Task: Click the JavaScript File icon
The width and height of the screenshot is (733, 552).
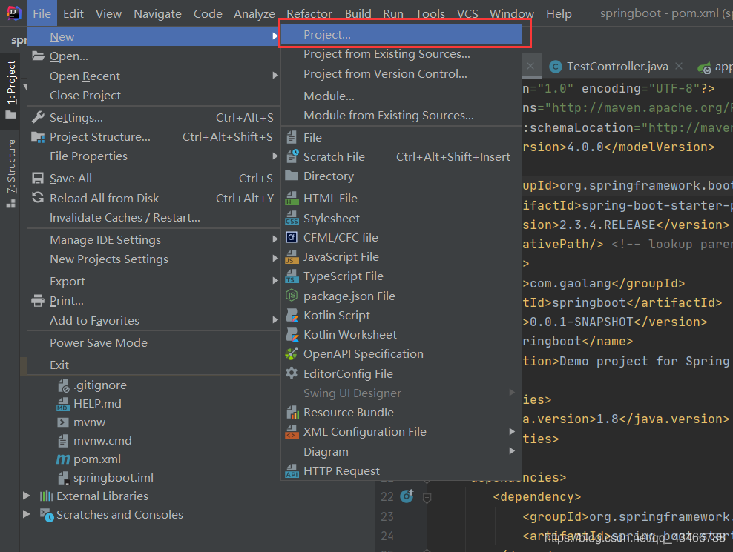Action: pyautogui.click(x=292, y=257)
